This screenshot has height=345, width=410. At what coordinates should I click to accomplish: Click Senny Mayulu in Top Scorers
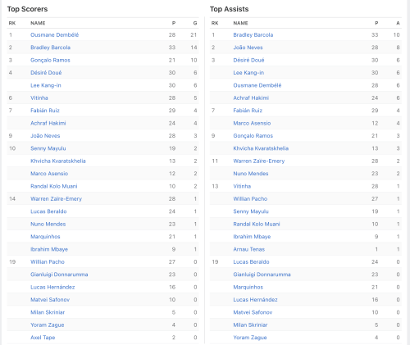point(48,148)
